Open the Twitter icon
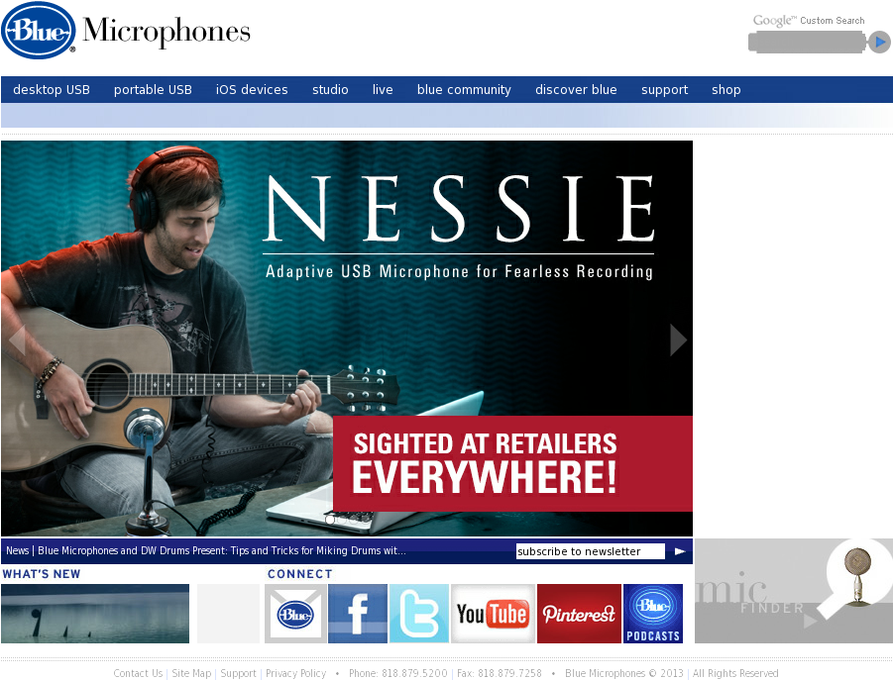This screenshot has width=893, height=680. tap(419, 614)
